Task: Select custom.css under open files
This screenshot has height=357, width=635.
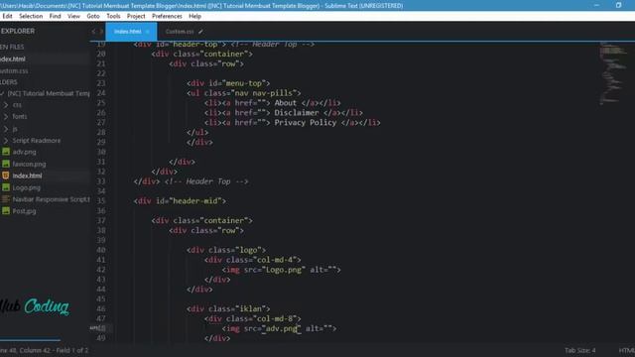Action: [14, 70]
